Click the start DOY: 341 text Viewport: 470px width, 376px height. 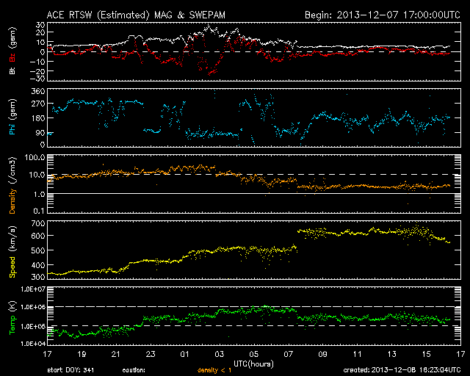click(70, 370)
